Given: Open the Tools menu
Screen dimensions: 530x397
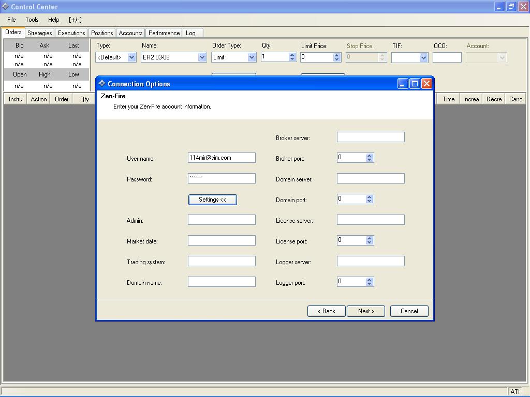Looking at the screenshot, I should pos(32,20).
